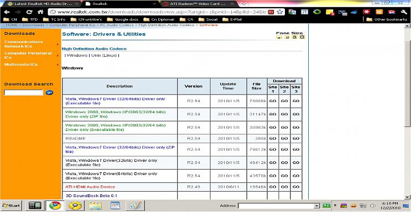The image size is (415, 217).
Task: Go back using the browser back arrow
Action: (7, 12)
